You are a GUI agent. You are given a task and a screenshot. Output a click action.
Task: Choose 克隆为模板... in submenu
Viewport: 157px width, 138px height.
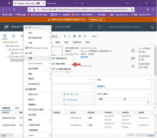[x=62, y=64]
